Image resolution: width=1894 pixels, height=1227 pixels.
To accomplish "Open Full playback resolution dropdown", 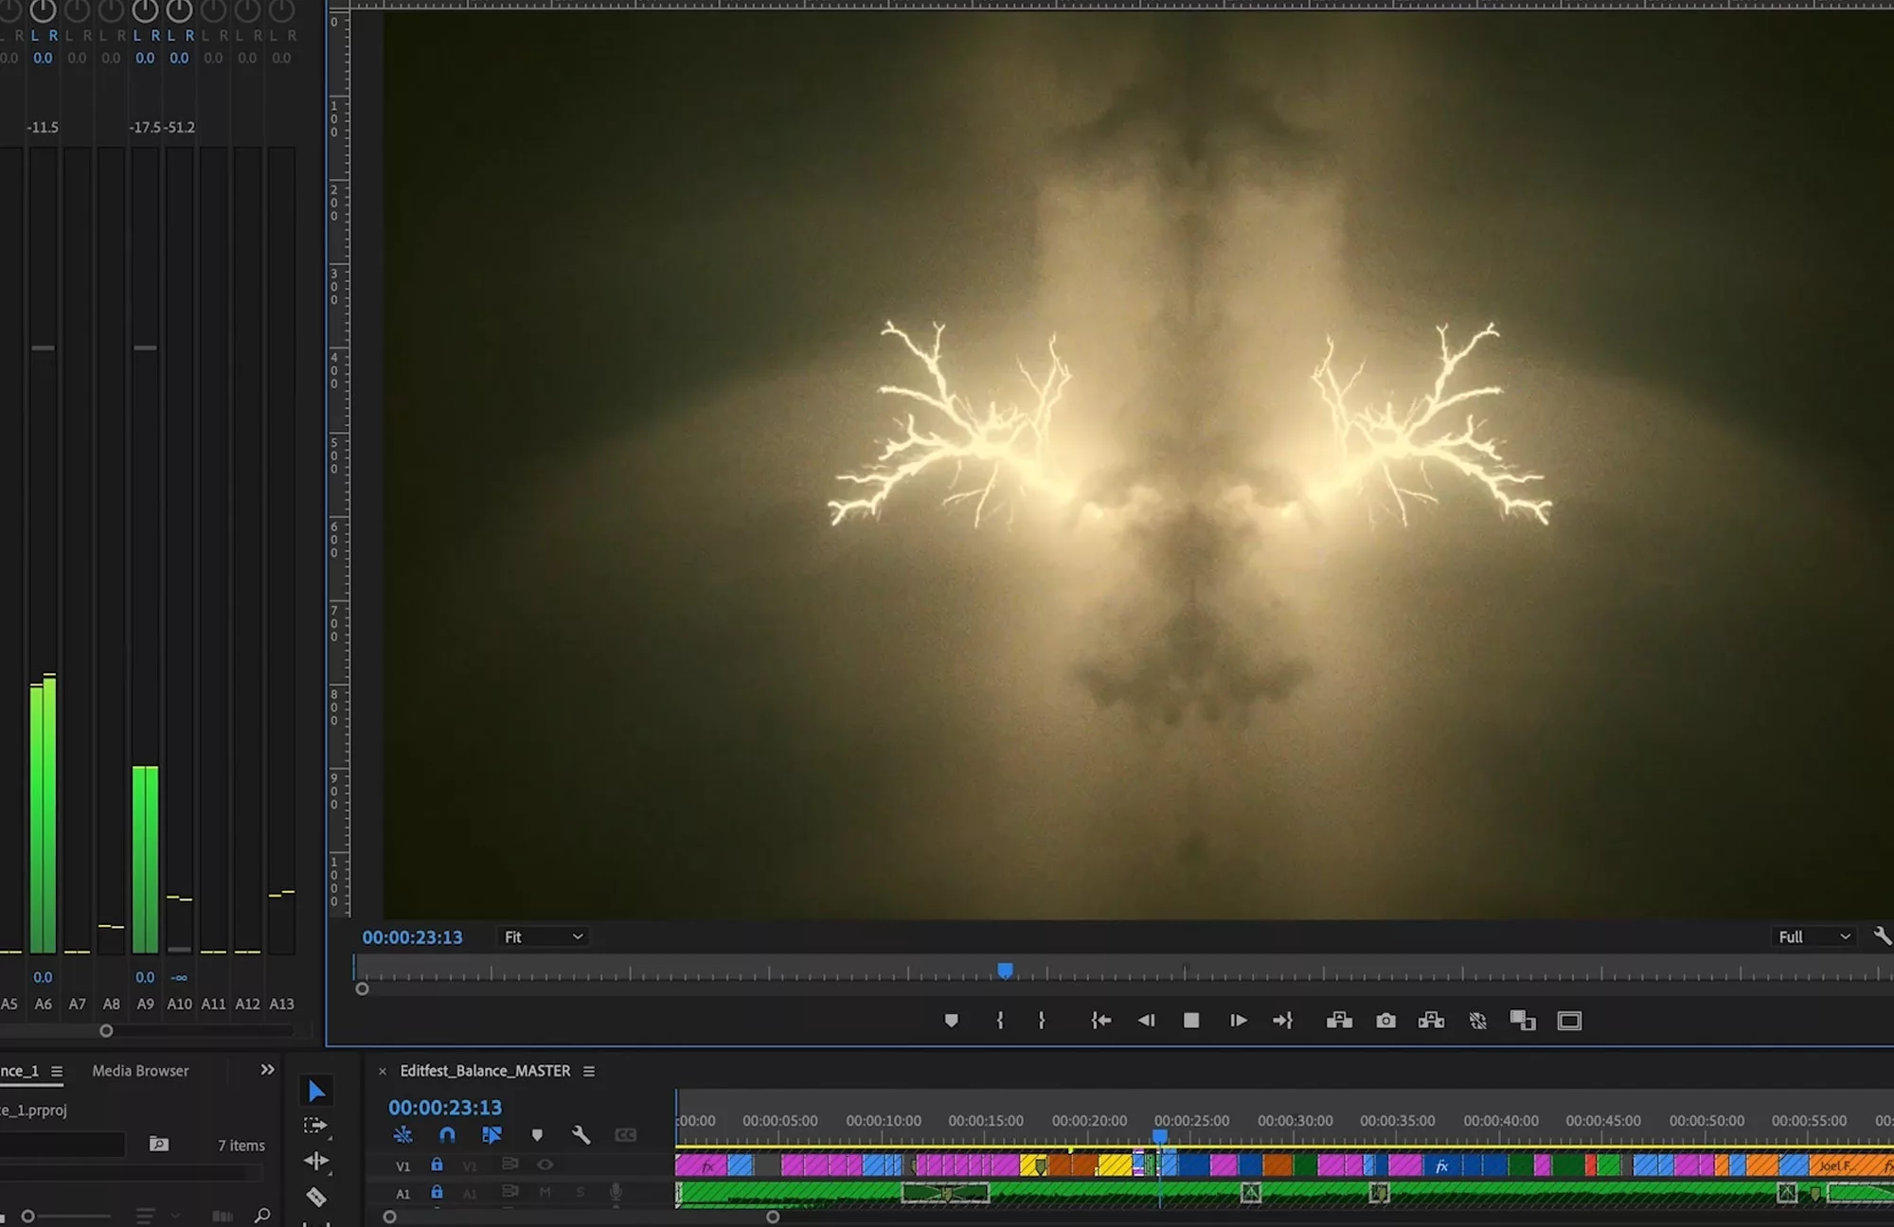I will point(1814,936).
